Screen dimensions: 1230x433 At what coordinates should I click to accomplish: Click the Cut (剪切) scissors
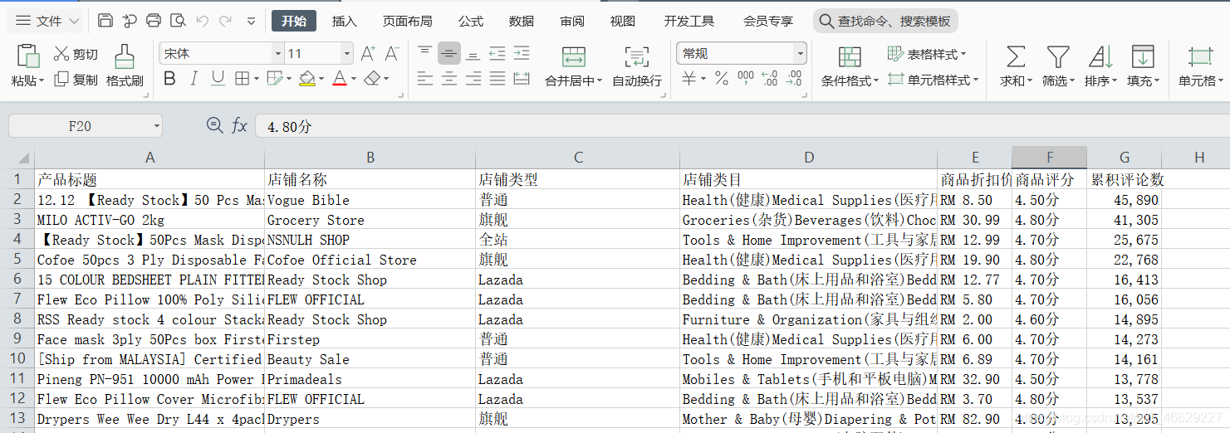click(61, 54)
